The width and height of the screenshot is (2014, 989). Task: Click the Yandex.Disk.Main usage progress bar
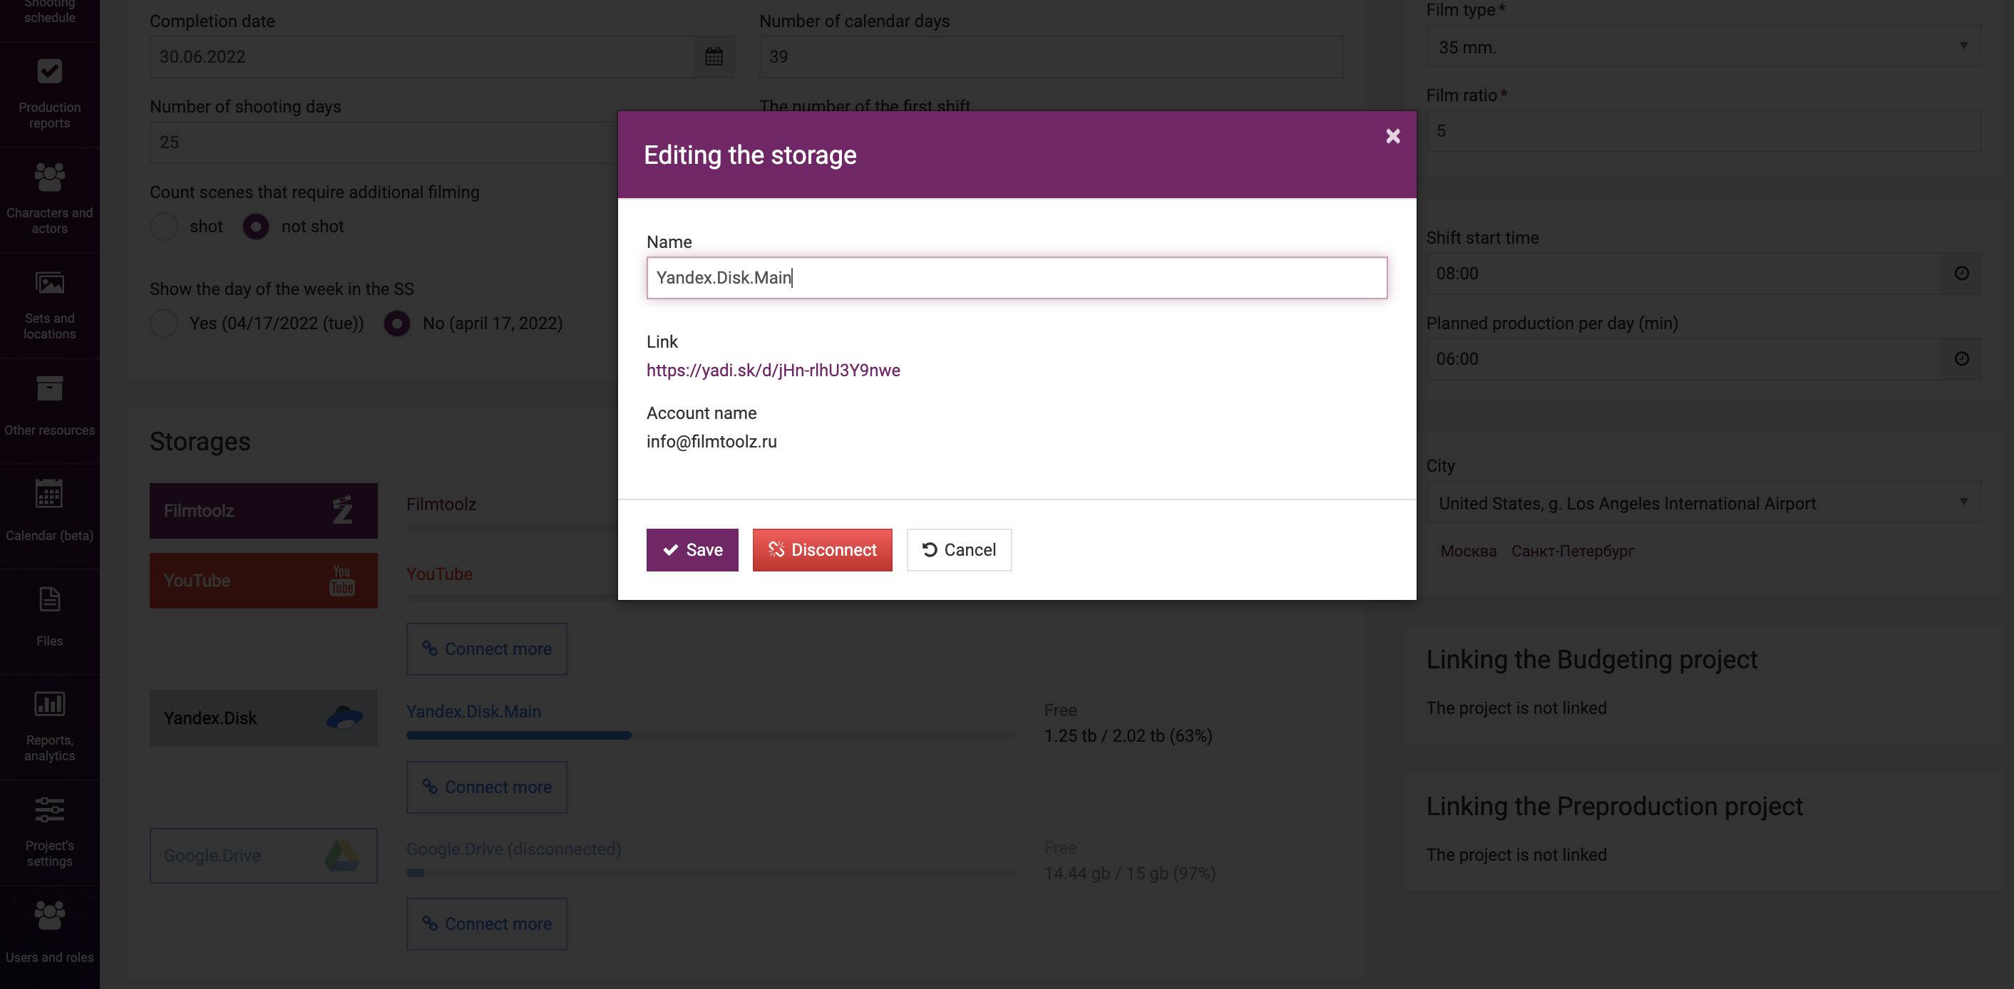click(710, 736)
